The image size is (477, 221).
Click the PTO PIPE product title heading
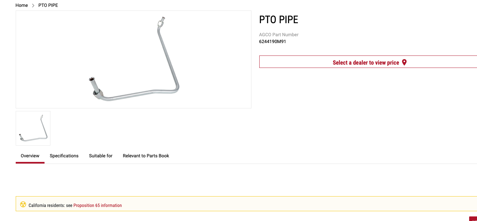coord(279,20)
